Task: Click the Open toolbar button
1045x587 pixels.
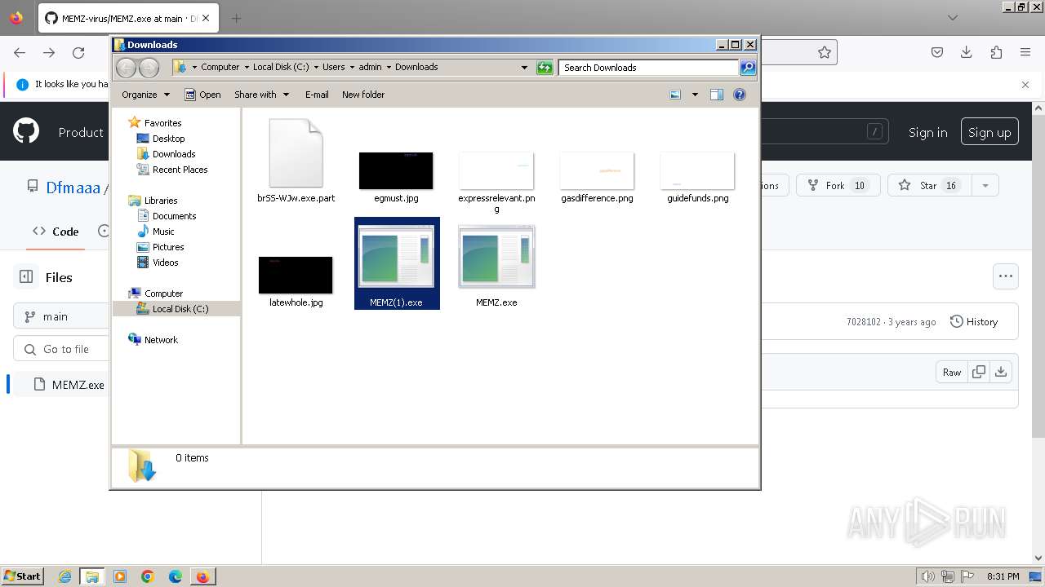Action: click(x=202, y=95)
